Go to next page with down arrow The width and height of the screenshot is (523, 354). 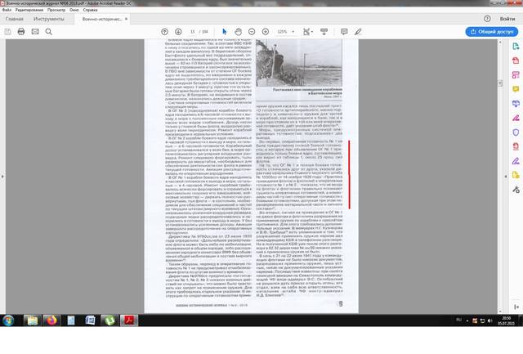pyautogui.click(x=177, y=32)
